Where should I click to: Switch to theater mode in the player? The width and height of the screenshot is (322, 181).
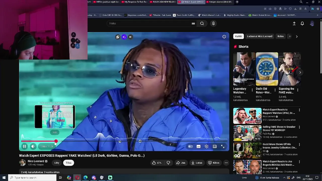click(x=215, y=146)
